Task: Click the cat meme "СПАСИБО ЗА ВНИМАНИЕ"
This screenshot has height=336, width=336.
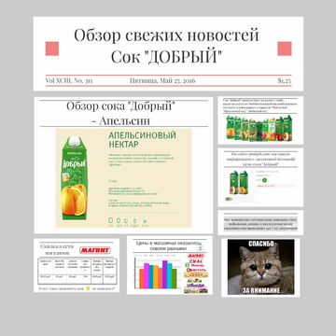Action: point(260,267)
